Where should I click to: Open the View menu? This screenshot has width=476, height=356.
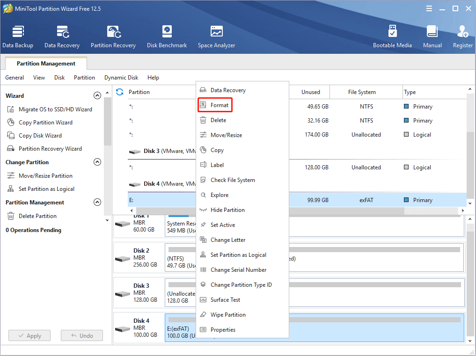pyautogui.click(x=39, y=78)
